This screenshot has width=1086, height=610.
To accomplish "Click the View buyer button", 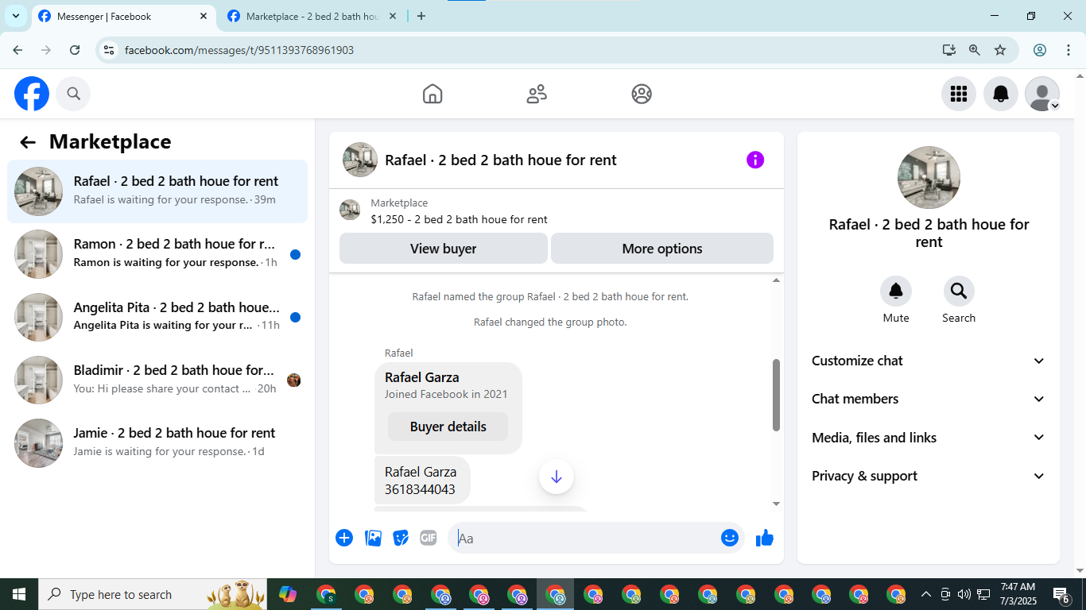I will [x=444, y=249].
